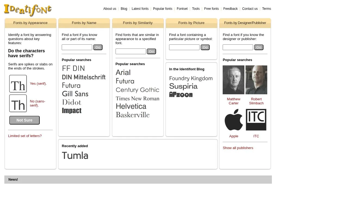This screenshot has width=348, height=218.
Task: Open recently added Tumla font
Action: click(x=75, y=156)
